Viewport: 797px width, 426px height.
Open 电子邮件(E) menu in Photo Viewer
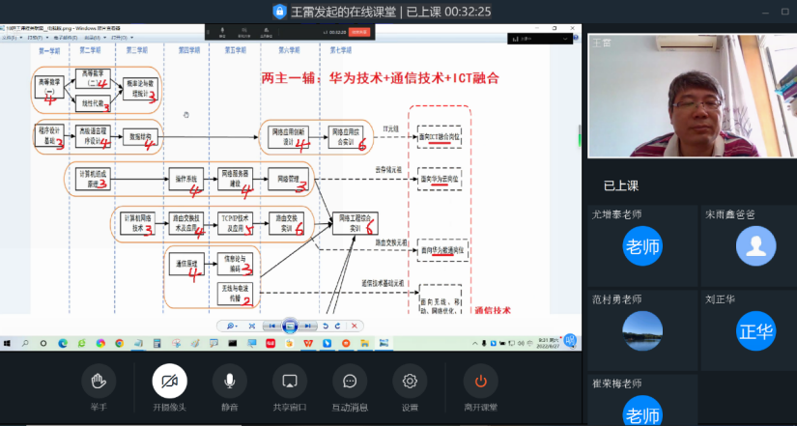click(66, 38)
